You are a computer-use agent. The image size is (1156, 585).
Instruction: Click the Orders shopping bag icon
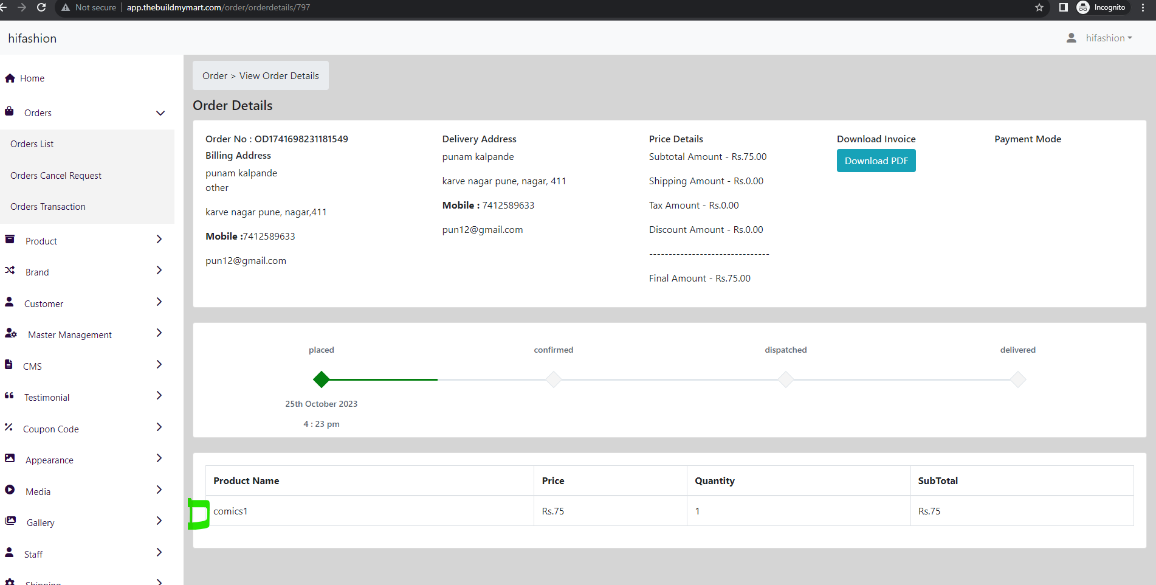tap(9, 111)
